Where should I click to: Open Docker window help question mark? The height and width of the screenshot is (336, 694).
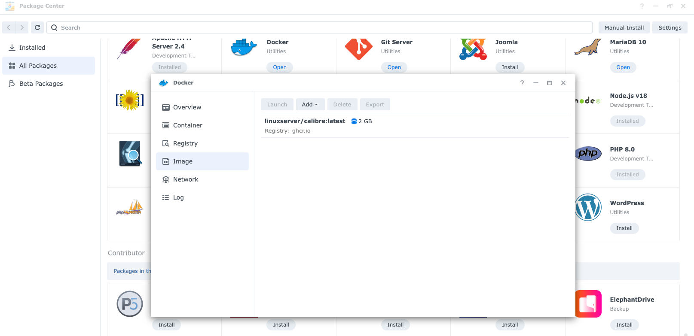522,83
